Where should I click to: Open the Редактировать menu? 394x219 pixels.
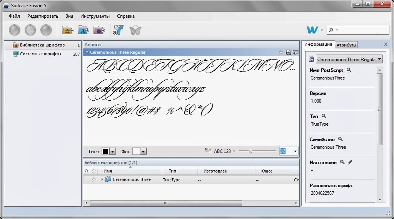[x=43, y=16]
